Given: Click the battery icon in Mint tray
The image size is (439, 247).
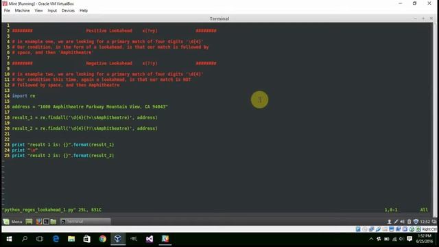Looking at the screenshot, I should tap(409, 222).
